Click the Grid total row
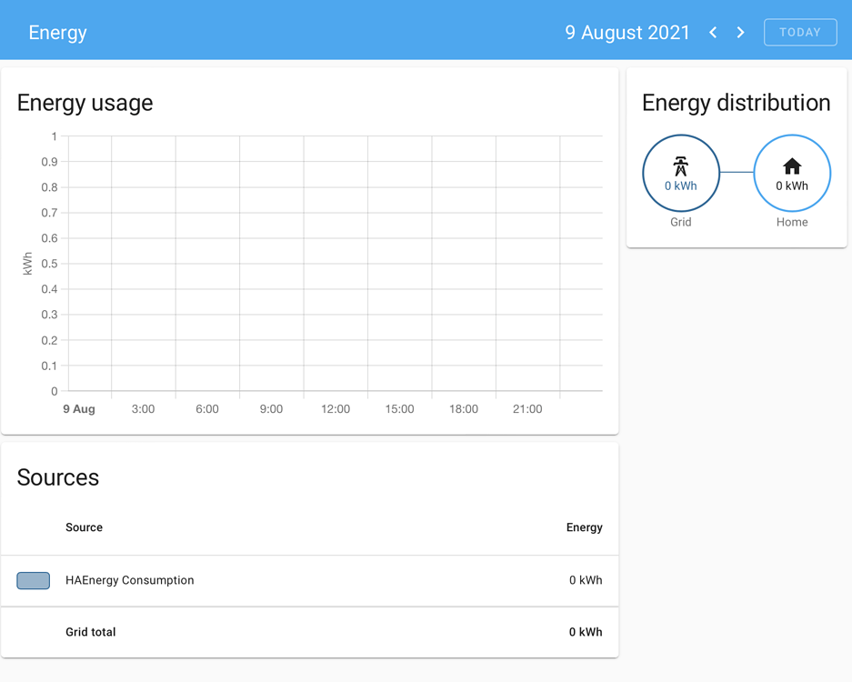Viewport: 852px width, 682px height. point(91,632)
